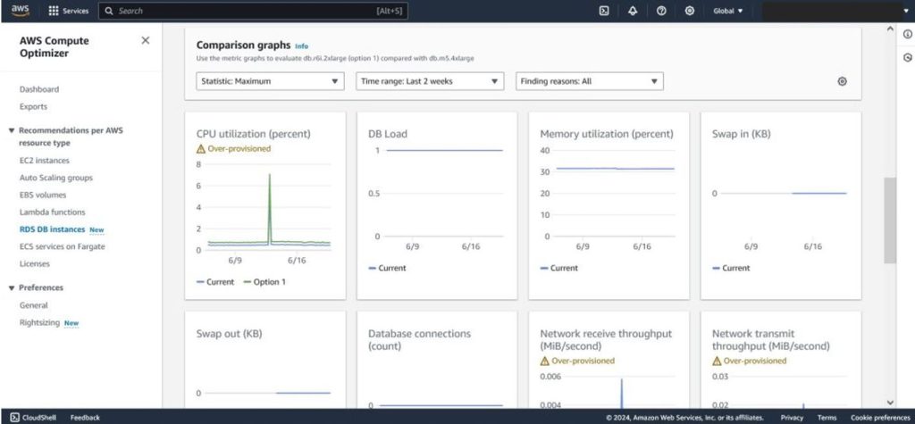The width and height of the screenshot is (915, 424).
Task: Open Exports in the sidebar
Action: [x=33, y=107]
